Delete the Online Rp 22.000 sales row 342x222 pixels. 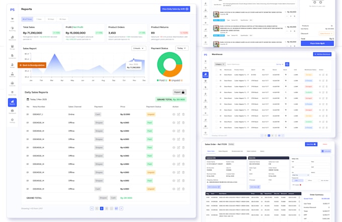coord(184,115)
